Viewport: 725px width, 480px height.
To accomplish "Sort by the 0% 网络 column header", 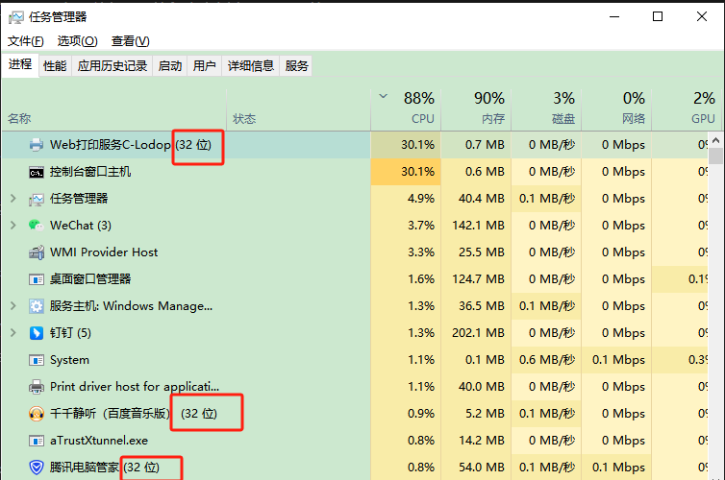I will pos(616,109).
